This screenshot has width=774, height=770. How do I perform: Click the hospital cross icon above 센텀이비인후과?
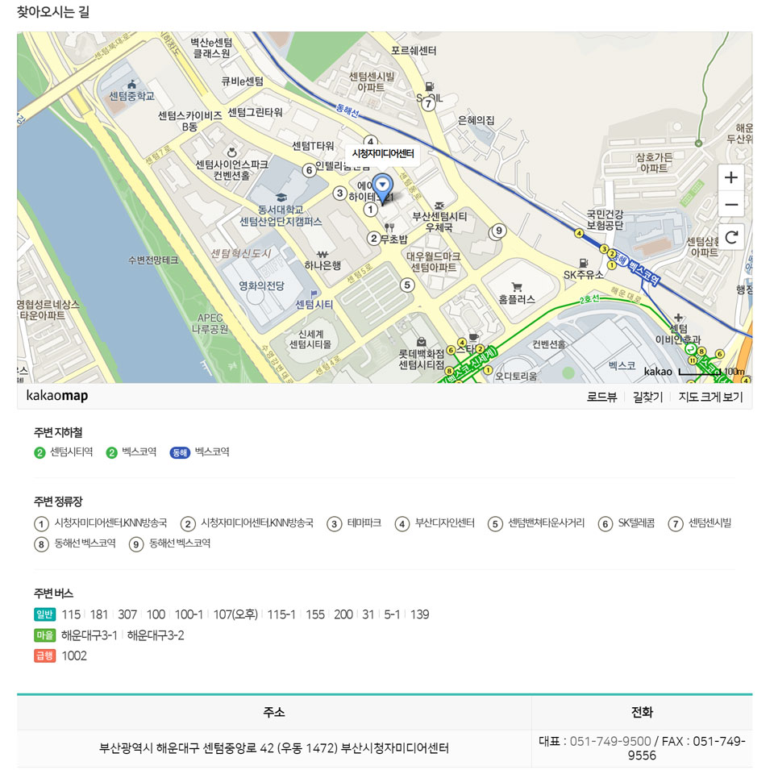[x=678, y=318]
